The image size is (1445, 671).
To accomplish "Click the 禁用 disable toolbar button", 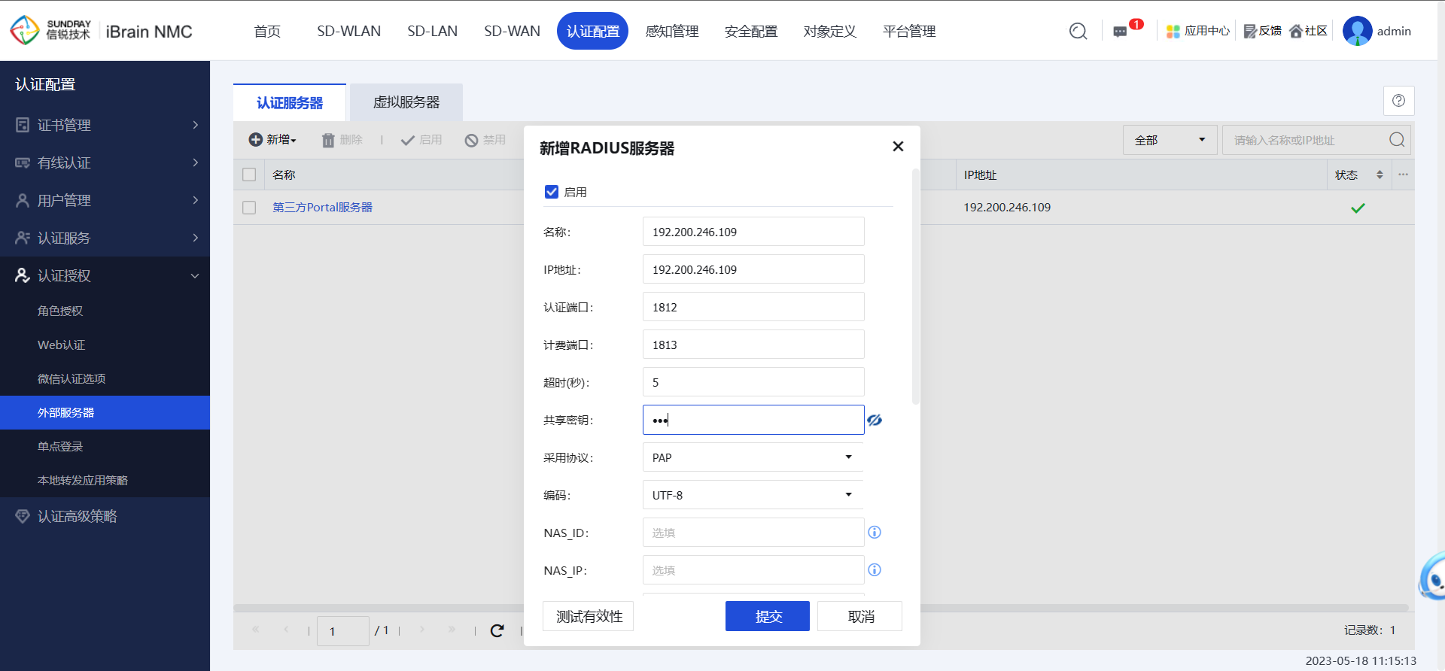I will (x=485, y=140).
